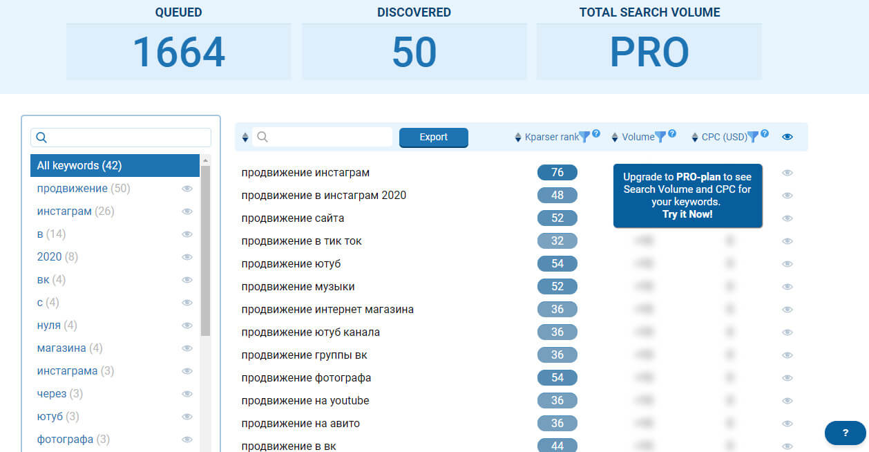This screenshot has width=869, height=452.
Task: Click keyword продвижение интернет магазина
Action: pos(327,310)
